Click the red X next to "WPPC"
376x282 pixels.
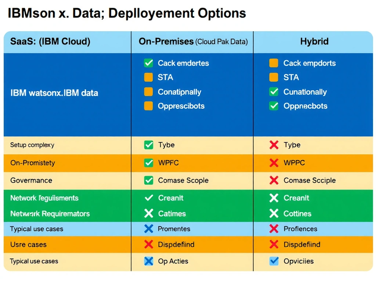point(274,163)
